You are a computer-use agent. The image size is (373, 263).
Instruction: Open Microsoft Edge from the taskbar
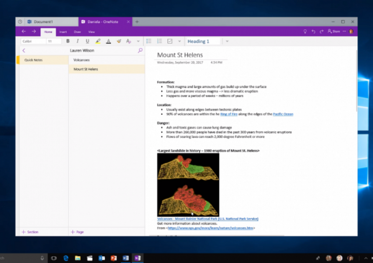66,258
